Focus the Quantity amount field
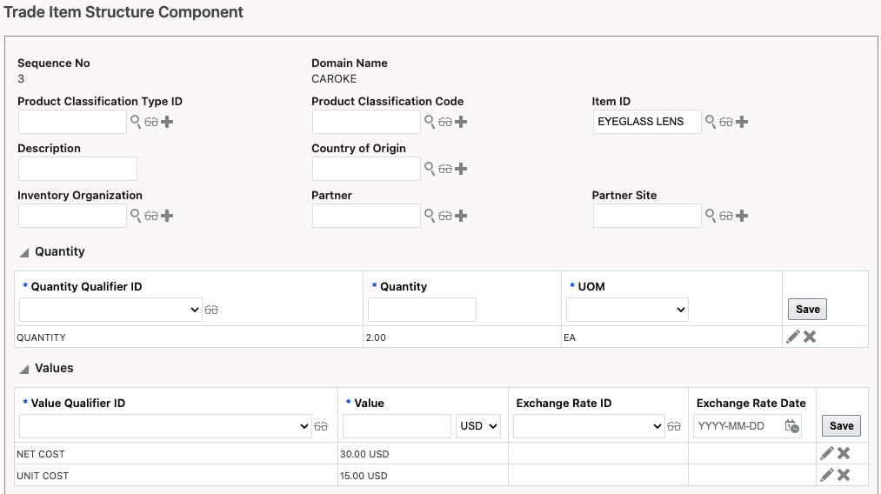Viewport: 881px width, 494px height. pos(422,310)
